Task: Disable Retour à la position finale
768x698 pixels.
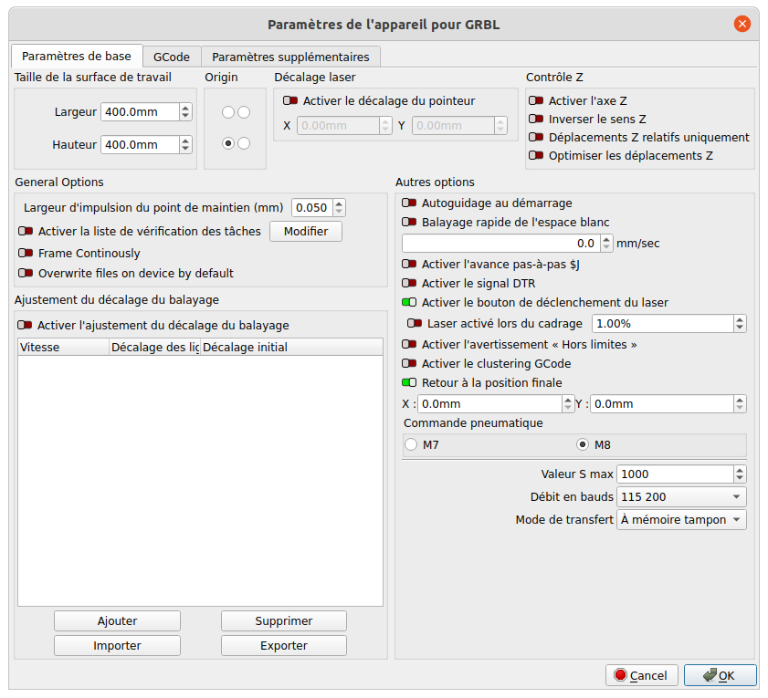Action: tap(409, 383)
